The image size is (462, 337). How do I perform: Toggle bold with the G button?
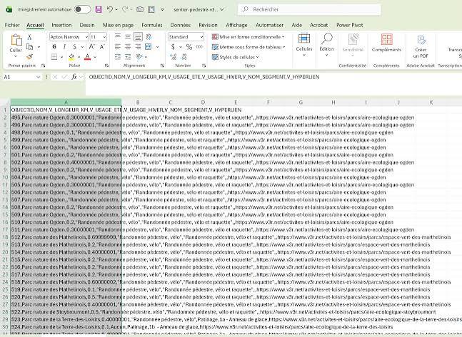(54, 46)
